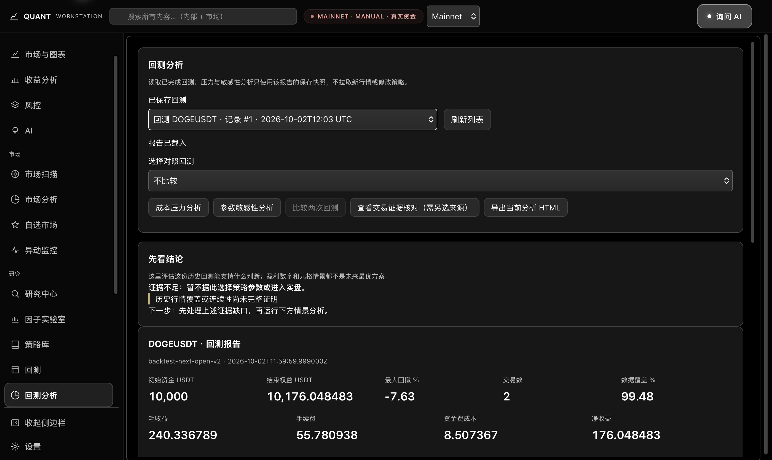Screen dimensions: 772x460
Task: Focus the 搜索所有内容 search field
Action: pos(203,17)
